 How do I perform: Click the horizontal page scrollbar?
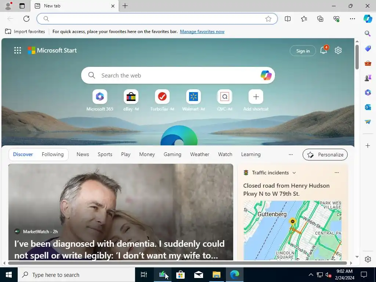point(177,263)
